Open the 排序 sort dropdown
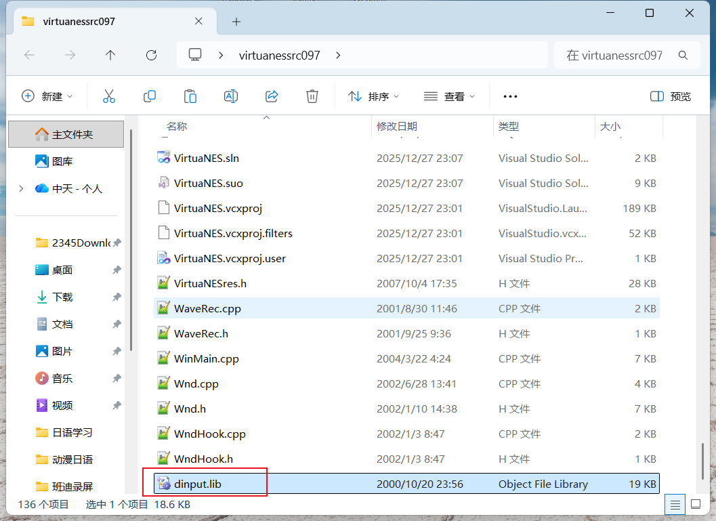 373,96
